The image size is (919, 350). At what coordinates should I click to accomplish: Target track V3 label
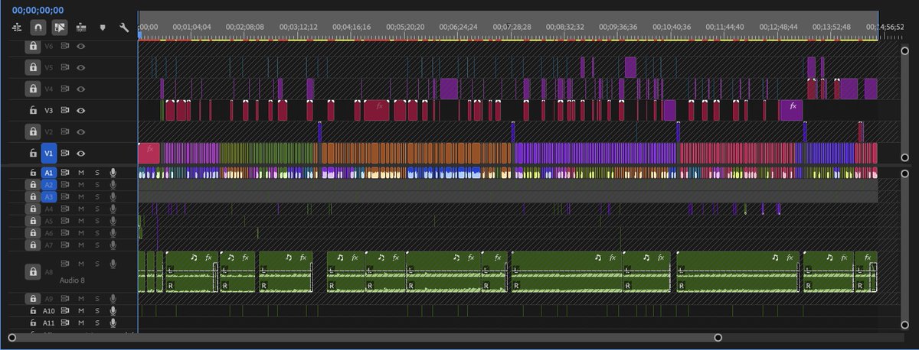[49, 110]
